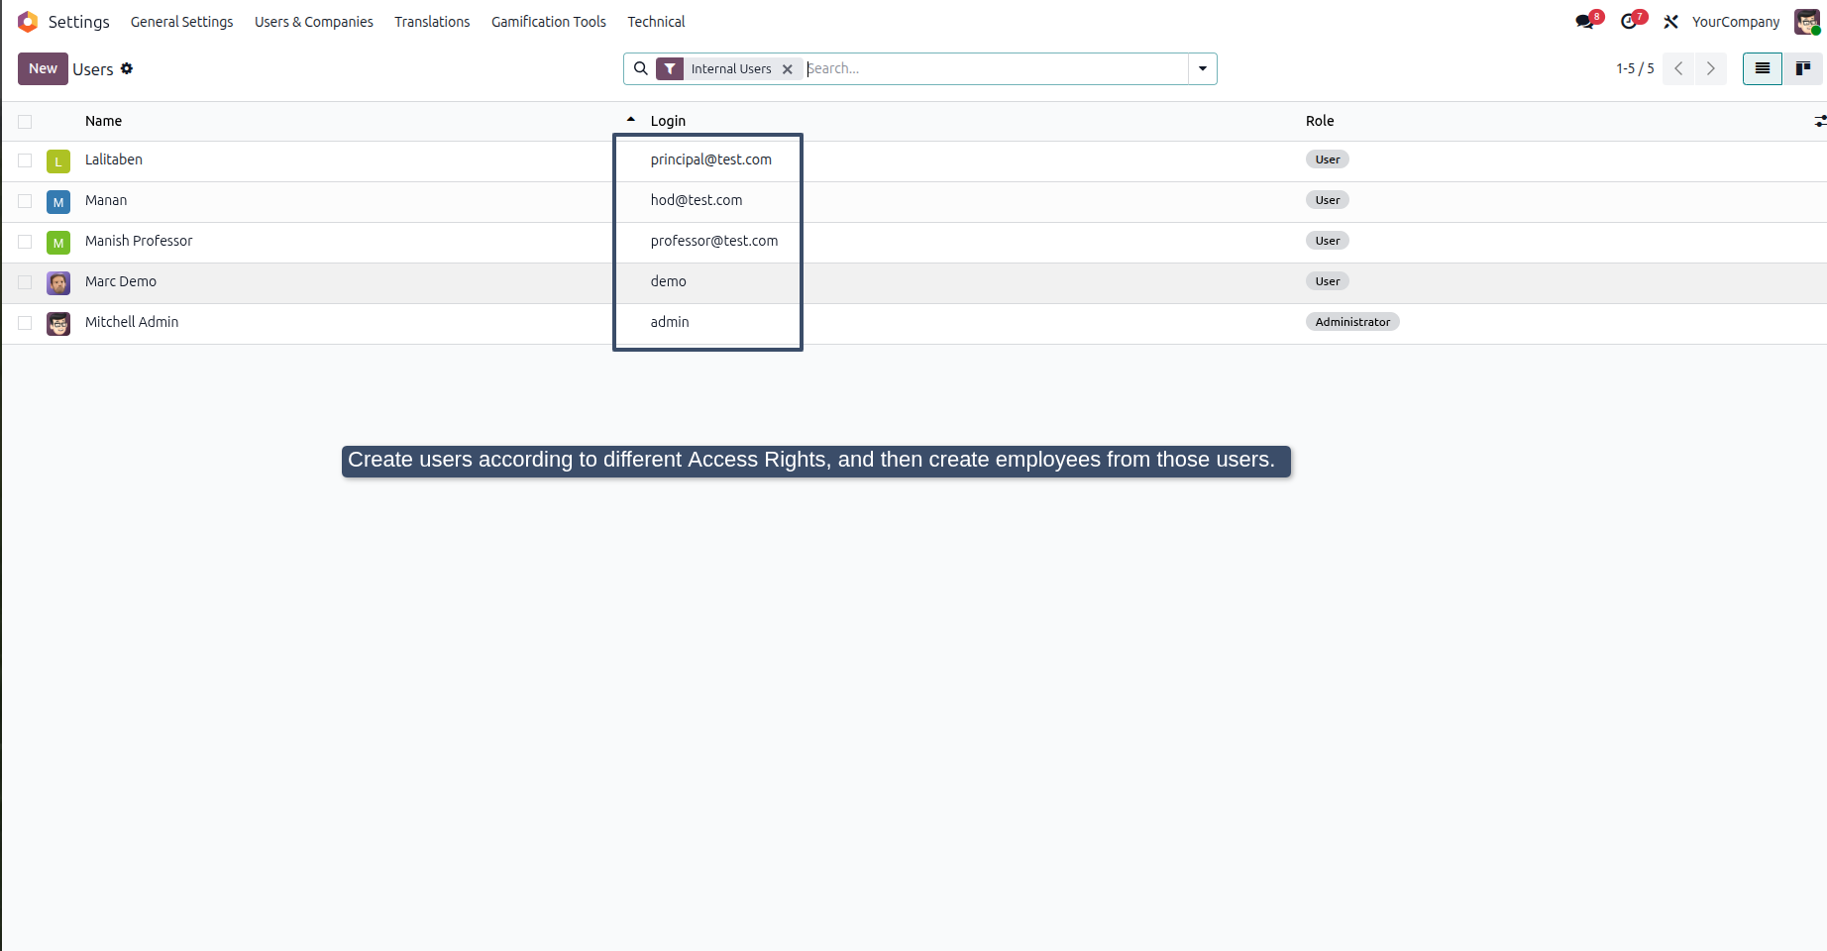Open the Manish Professor user record
Screen dimensions: 1827x951
tap(139, 241)
